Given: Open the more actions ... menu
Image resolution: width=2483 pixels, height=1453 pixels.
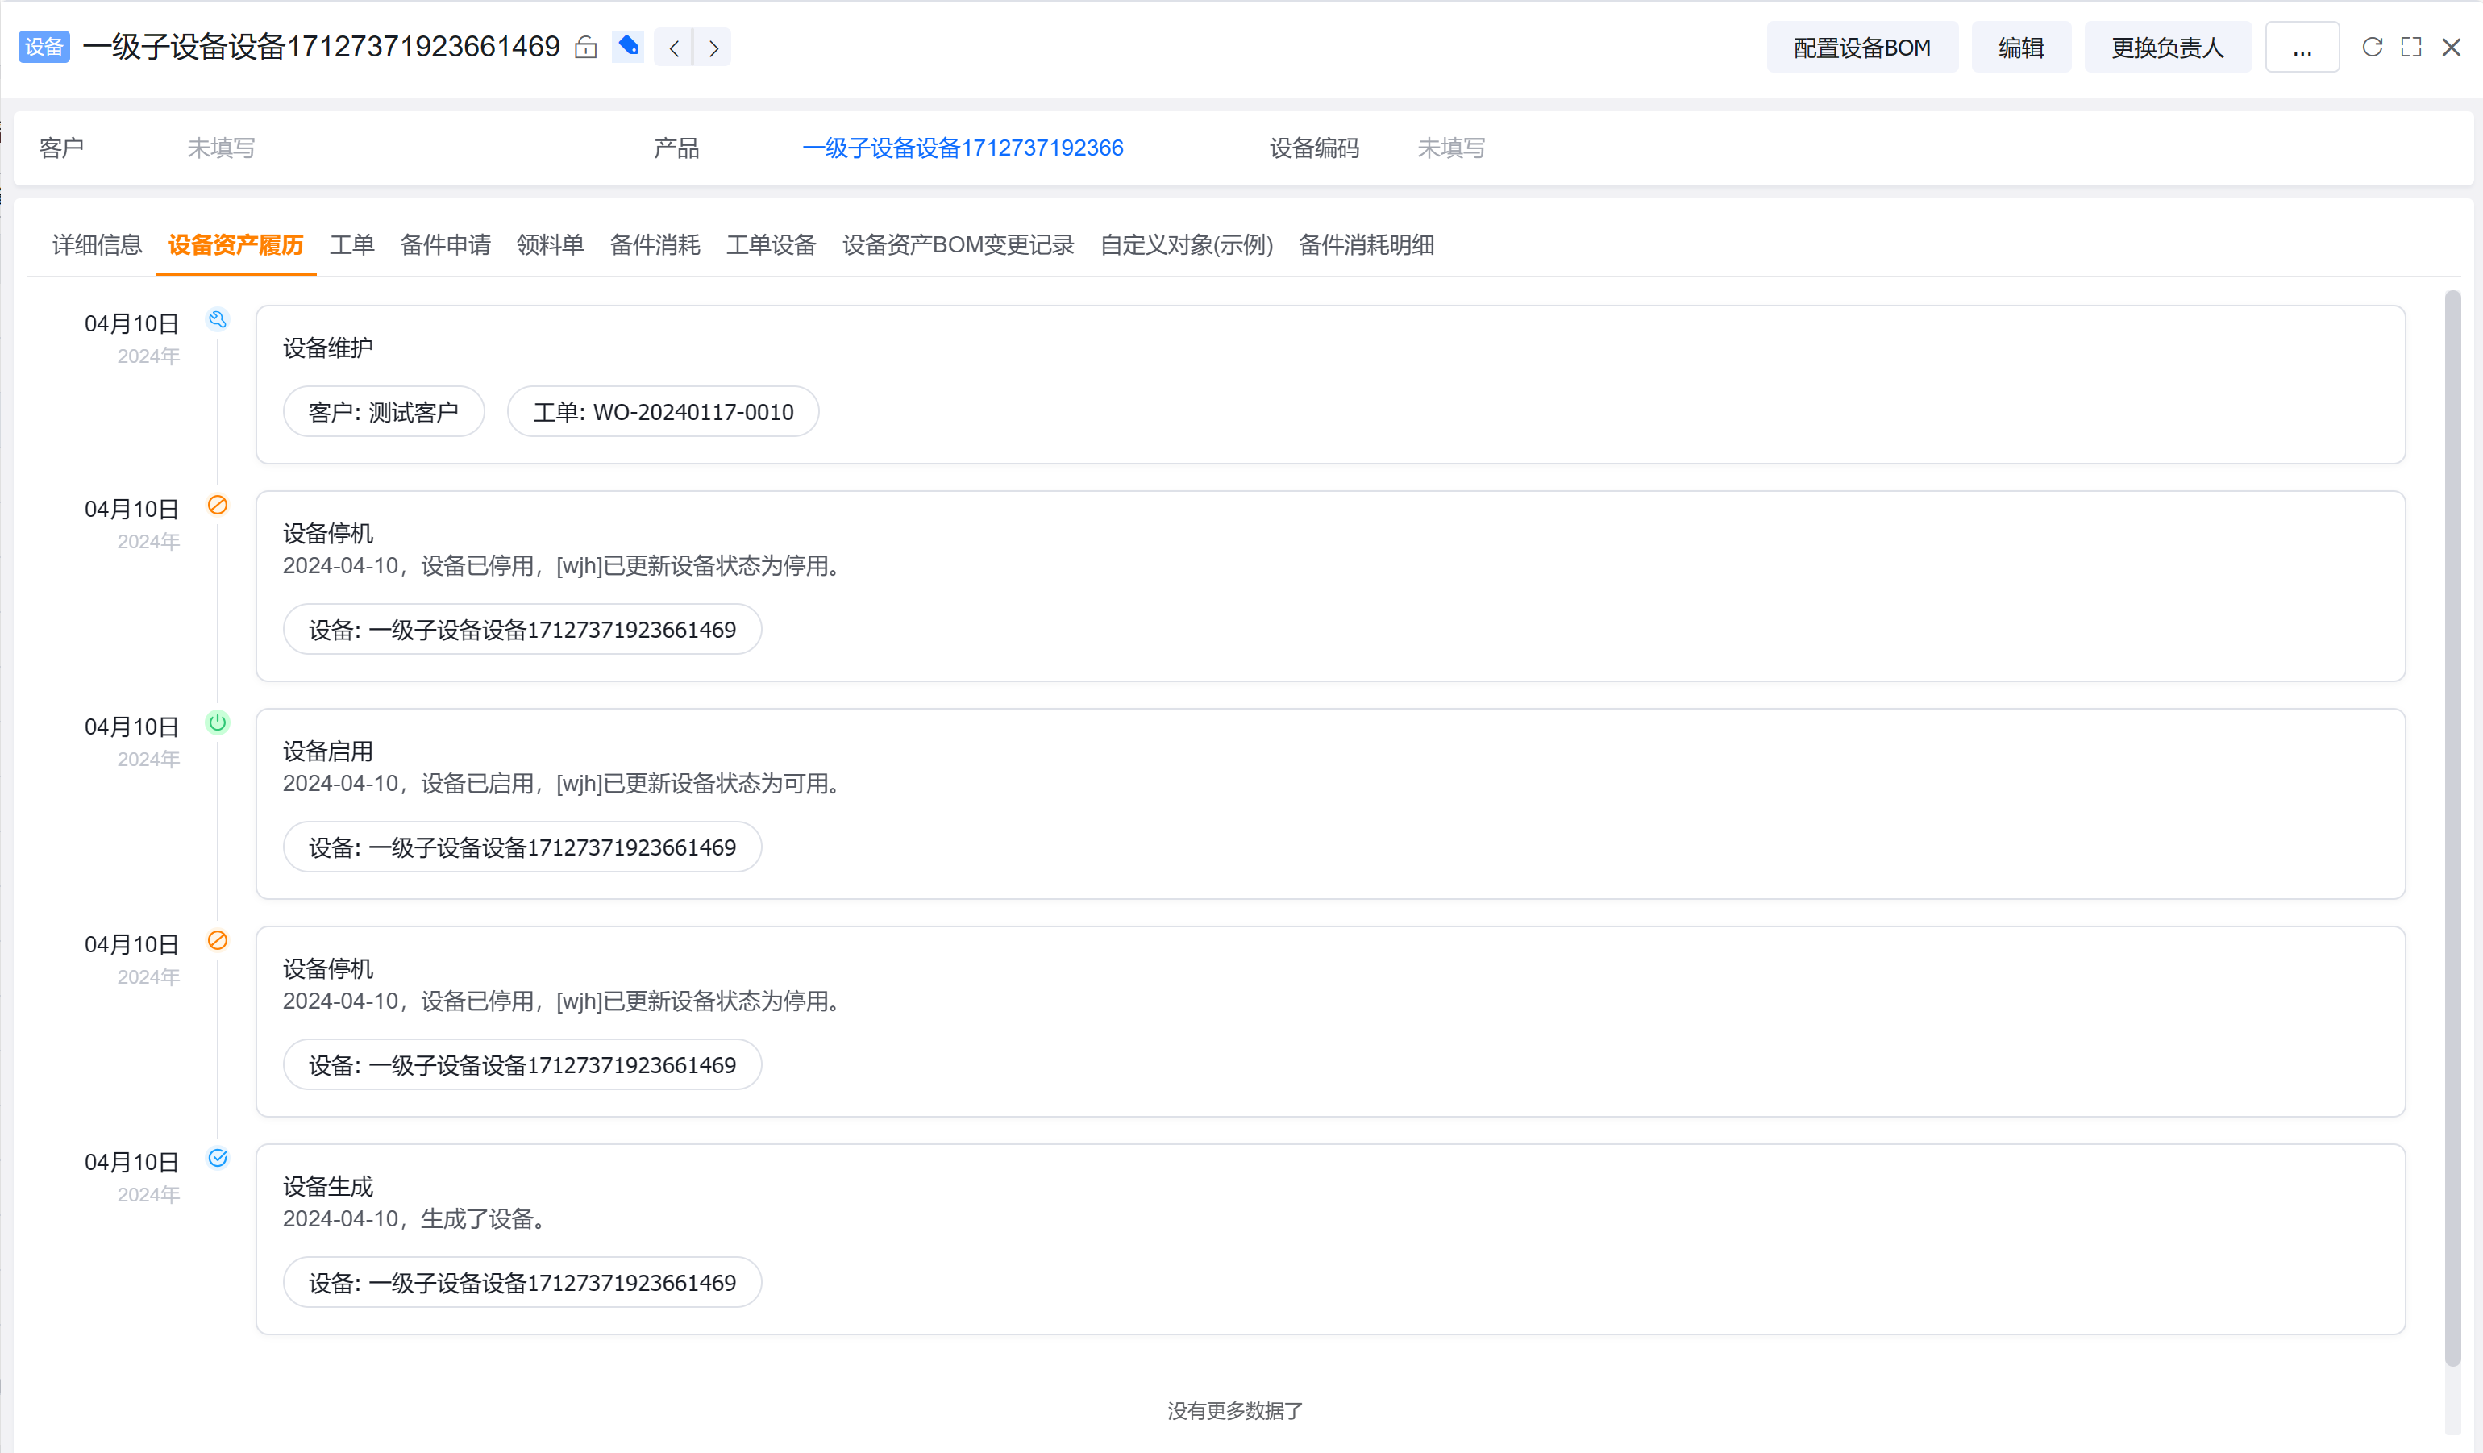Looking at the screenshot, I should click(2302, 48).
